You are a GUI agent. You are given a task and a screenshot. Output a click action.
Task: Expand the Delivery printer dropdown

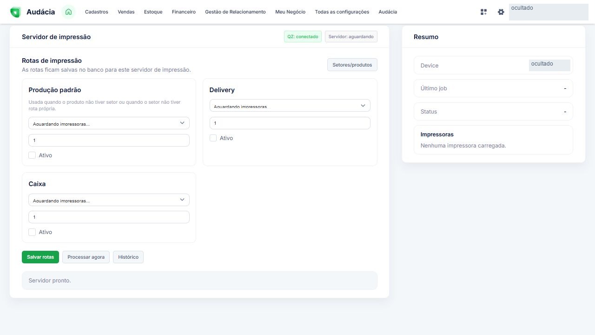pos(290,106)
